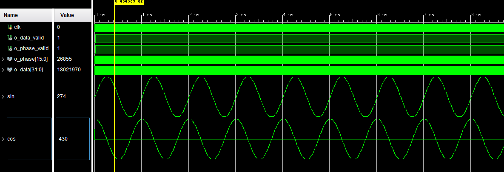Click the cos value -430

(x=62, y=139)
